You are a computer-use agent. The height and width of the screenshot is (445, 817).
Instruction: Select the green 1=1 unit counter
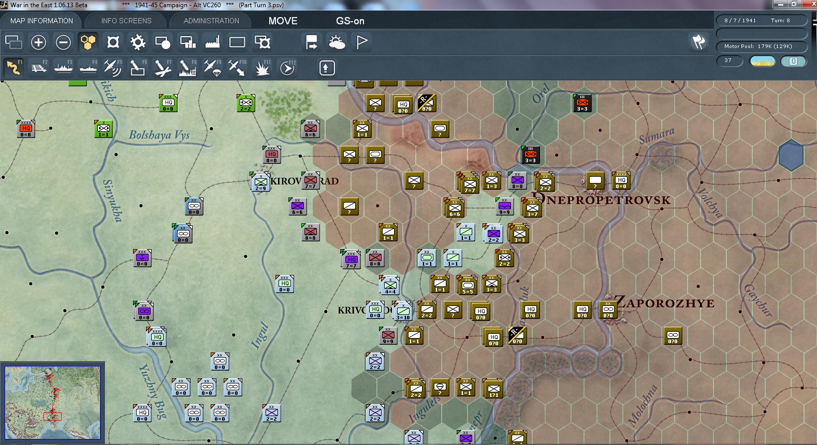104,129
